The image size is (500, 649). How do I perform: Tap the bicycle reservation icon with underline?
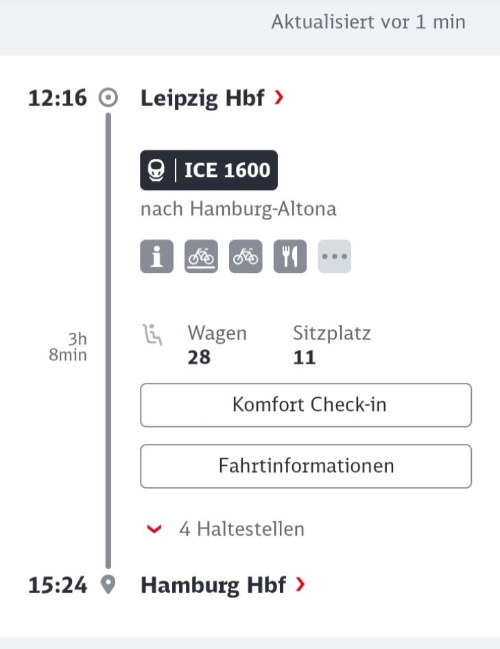click(x=201, y=256)
